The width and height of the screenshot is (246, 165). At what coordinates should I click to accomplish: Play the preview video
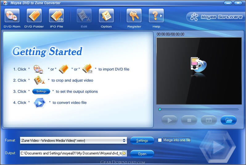[x=170, y=120]
